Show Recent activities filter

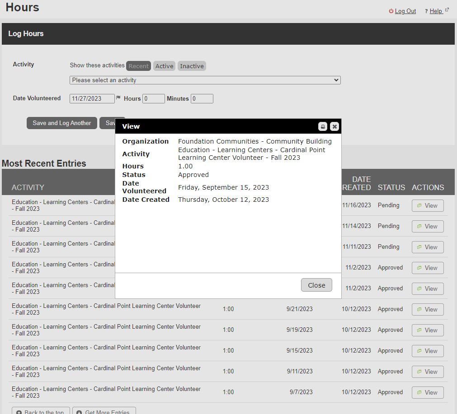[138, 66]
